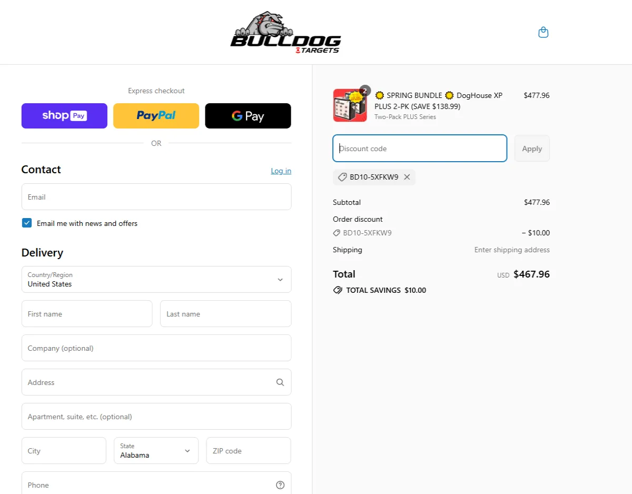The height and width of the screenshot is (494, 632).
Task: Click into the Phone field
Action: (156, 483)
